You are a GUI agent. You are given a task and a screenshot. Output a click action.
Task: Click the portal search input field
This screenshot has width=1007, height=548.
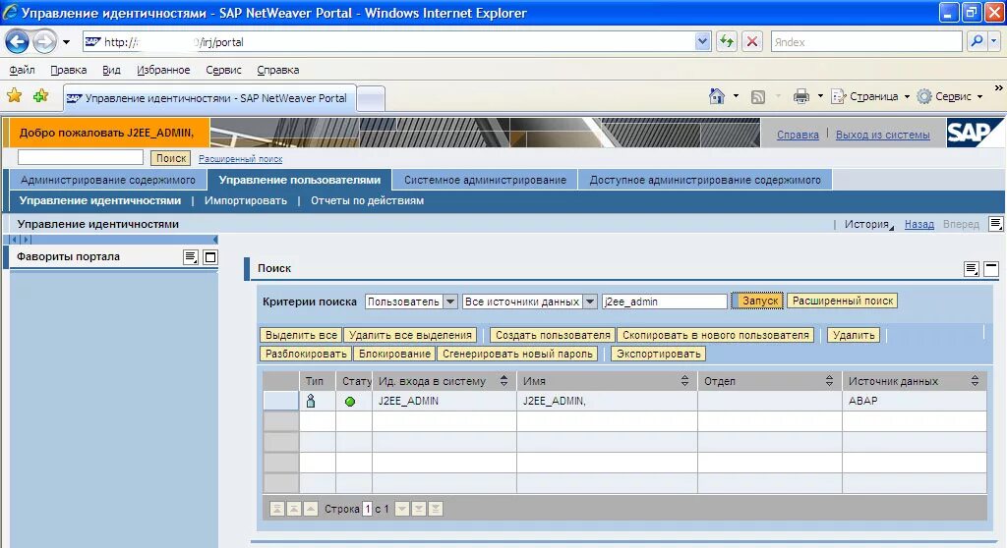pos(81,157)
